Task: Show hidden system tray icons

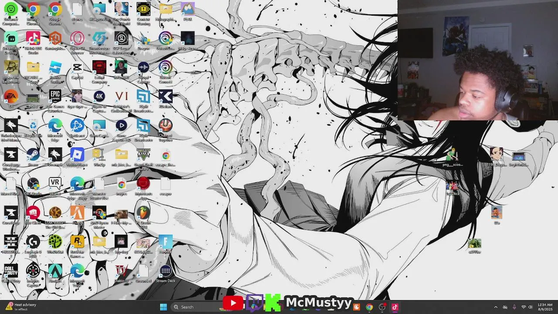Action: [x=496, y=307]
